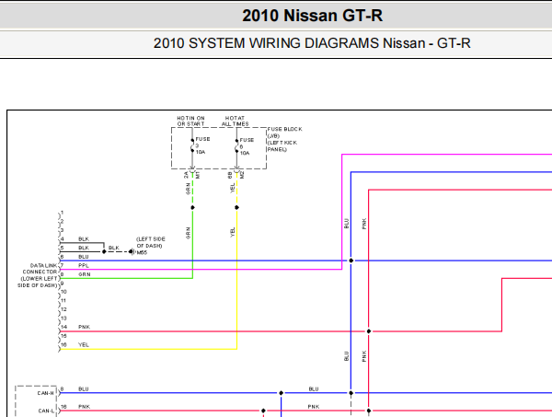Click the "M55" ground point label

coord(142,252)
